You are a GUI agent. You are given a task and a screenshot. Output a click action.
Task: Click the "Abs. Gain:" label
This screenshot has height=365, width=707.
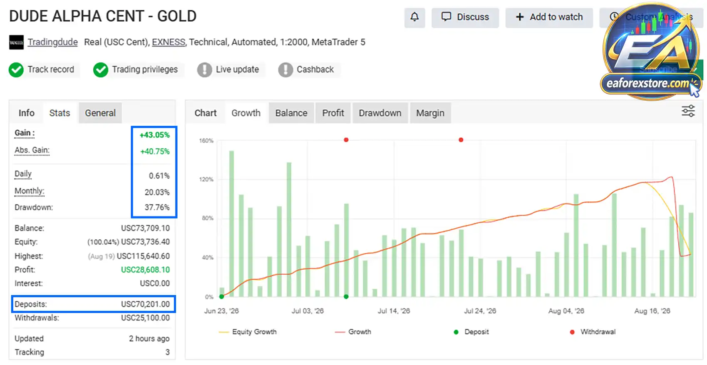[x=32, y=150]
